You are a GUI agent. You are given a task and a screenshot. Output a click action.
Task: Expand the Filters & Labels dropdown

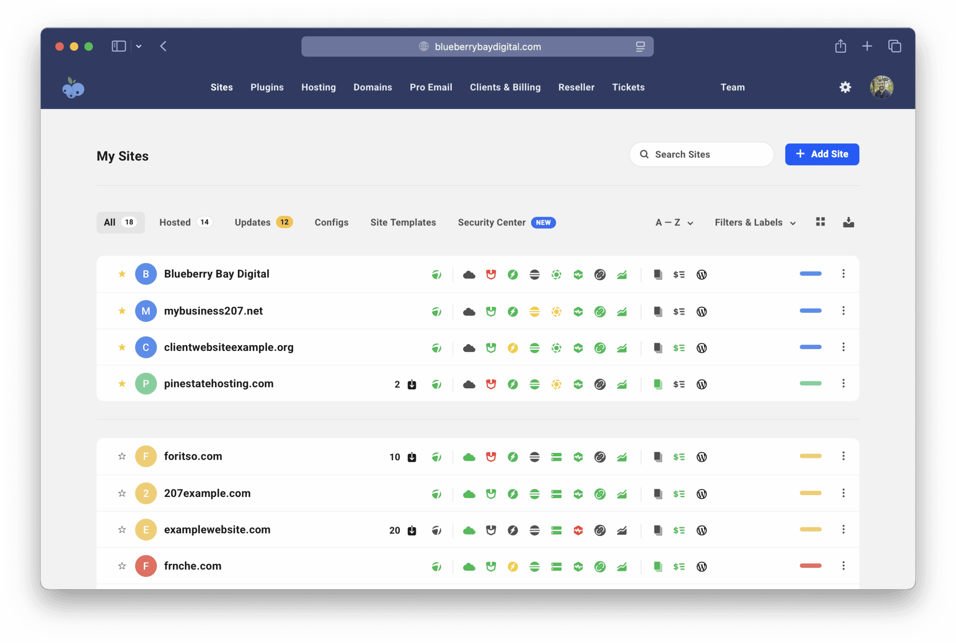[755, 222]
